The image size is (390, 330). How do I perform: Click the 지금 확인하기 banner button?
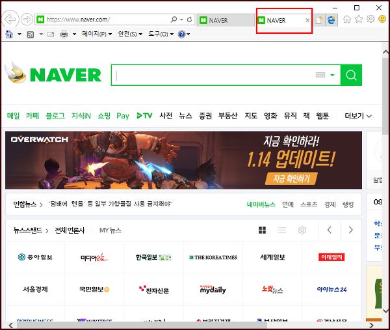click(x=291, y=178)
